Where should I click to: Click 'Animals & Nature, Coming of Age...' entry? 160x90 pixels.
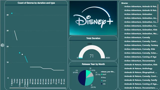[x=141, y=84]
